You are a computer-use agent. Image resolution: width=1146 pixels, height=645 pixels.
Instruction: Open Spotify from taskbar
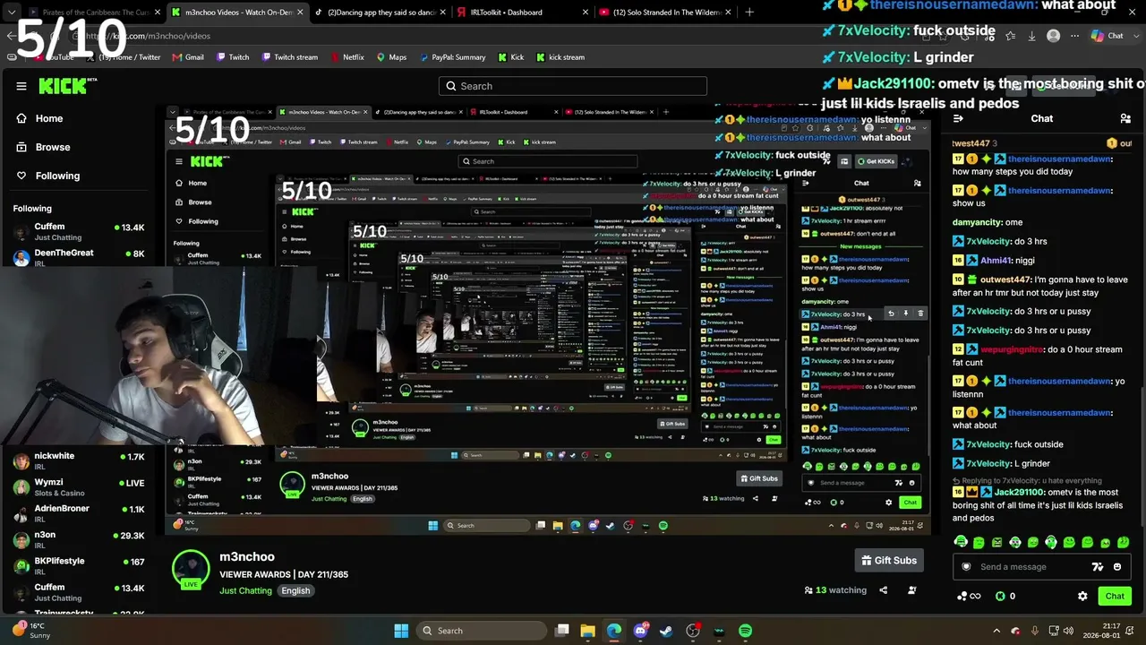745,631
